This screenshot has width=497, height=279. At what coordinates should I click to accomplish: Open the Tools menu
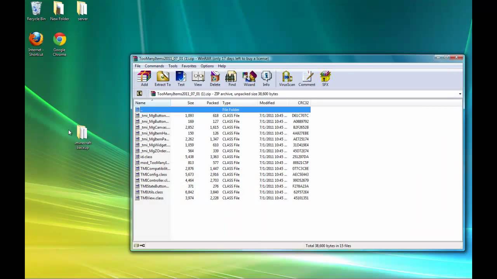(x=173, y=66)
